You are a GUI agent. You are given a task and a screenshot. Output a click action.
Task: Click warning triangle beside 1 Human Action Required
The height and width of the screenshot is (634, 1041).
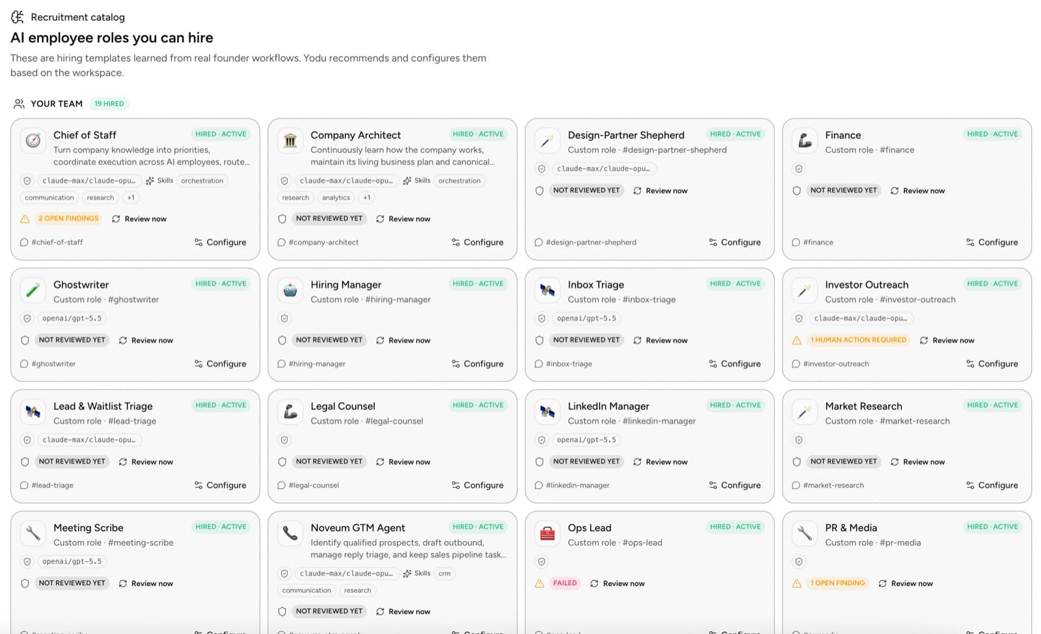(x=796, y=340)
